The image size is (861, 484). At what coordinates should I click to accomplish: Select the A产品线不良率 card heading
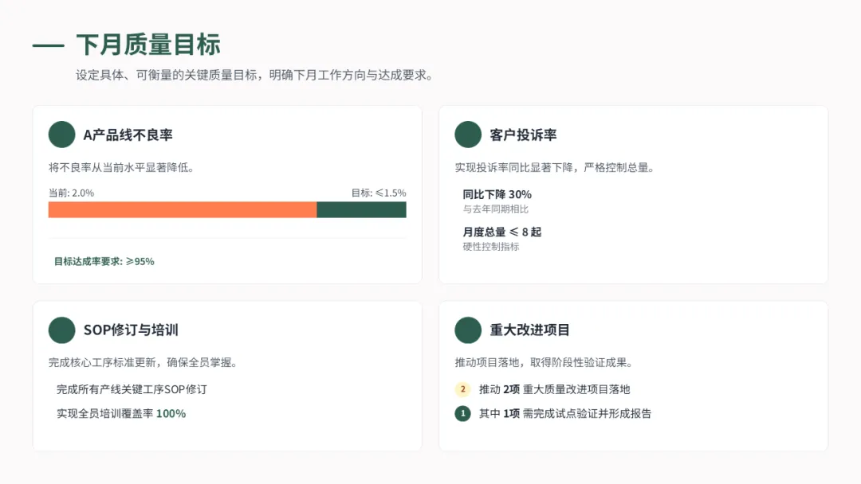click(128, 135)
